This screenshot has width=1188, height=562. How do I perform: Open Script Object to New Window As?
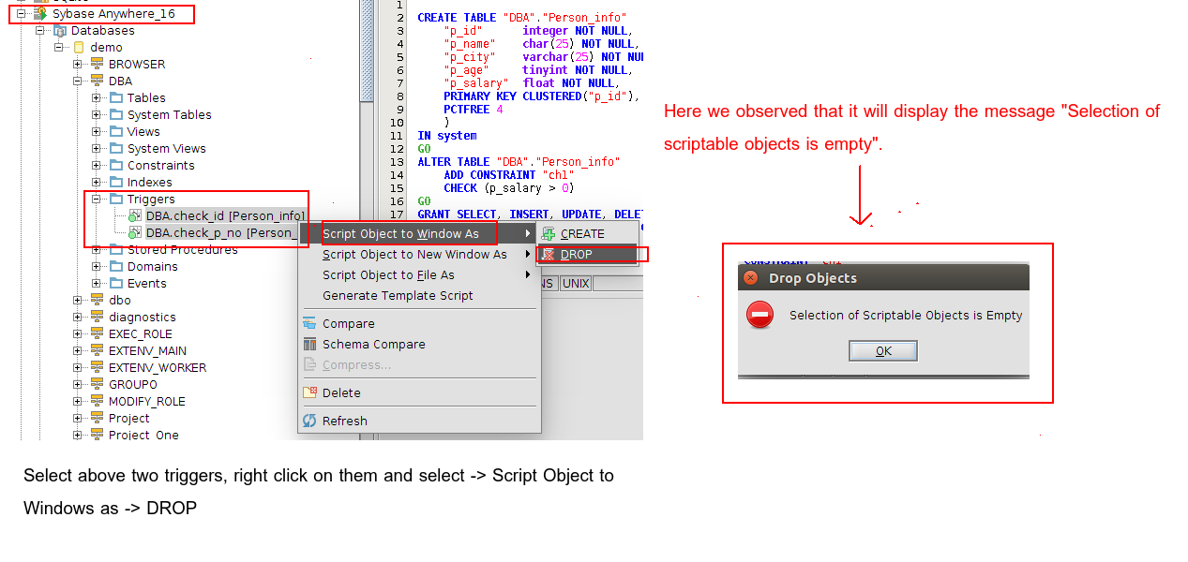coord(419,255)
